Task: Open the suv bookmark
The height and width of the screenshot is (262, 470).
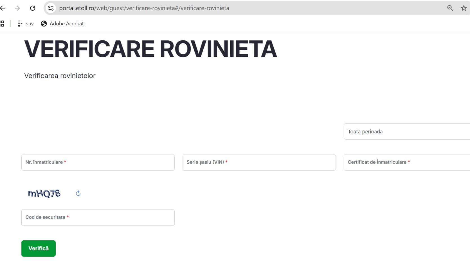Action: tap(26, 24)
